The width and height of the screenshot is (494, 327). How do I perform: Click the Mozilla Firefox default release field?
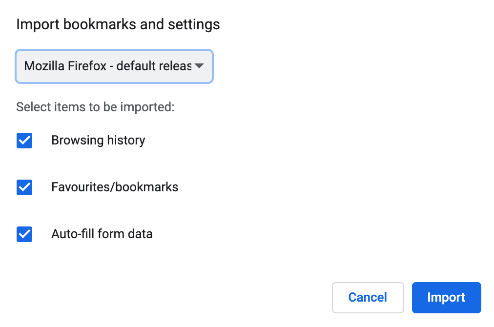coord(114,66)
